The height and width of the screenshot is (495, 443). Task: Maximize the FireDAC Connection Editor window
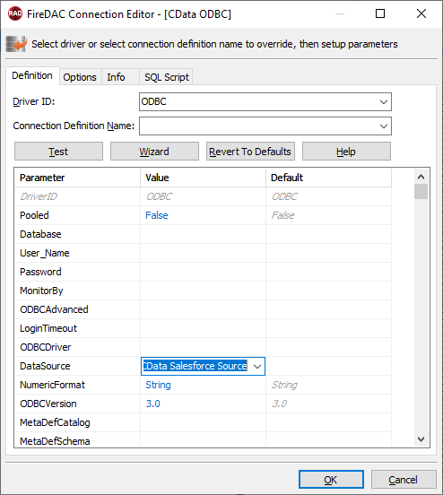380,13
